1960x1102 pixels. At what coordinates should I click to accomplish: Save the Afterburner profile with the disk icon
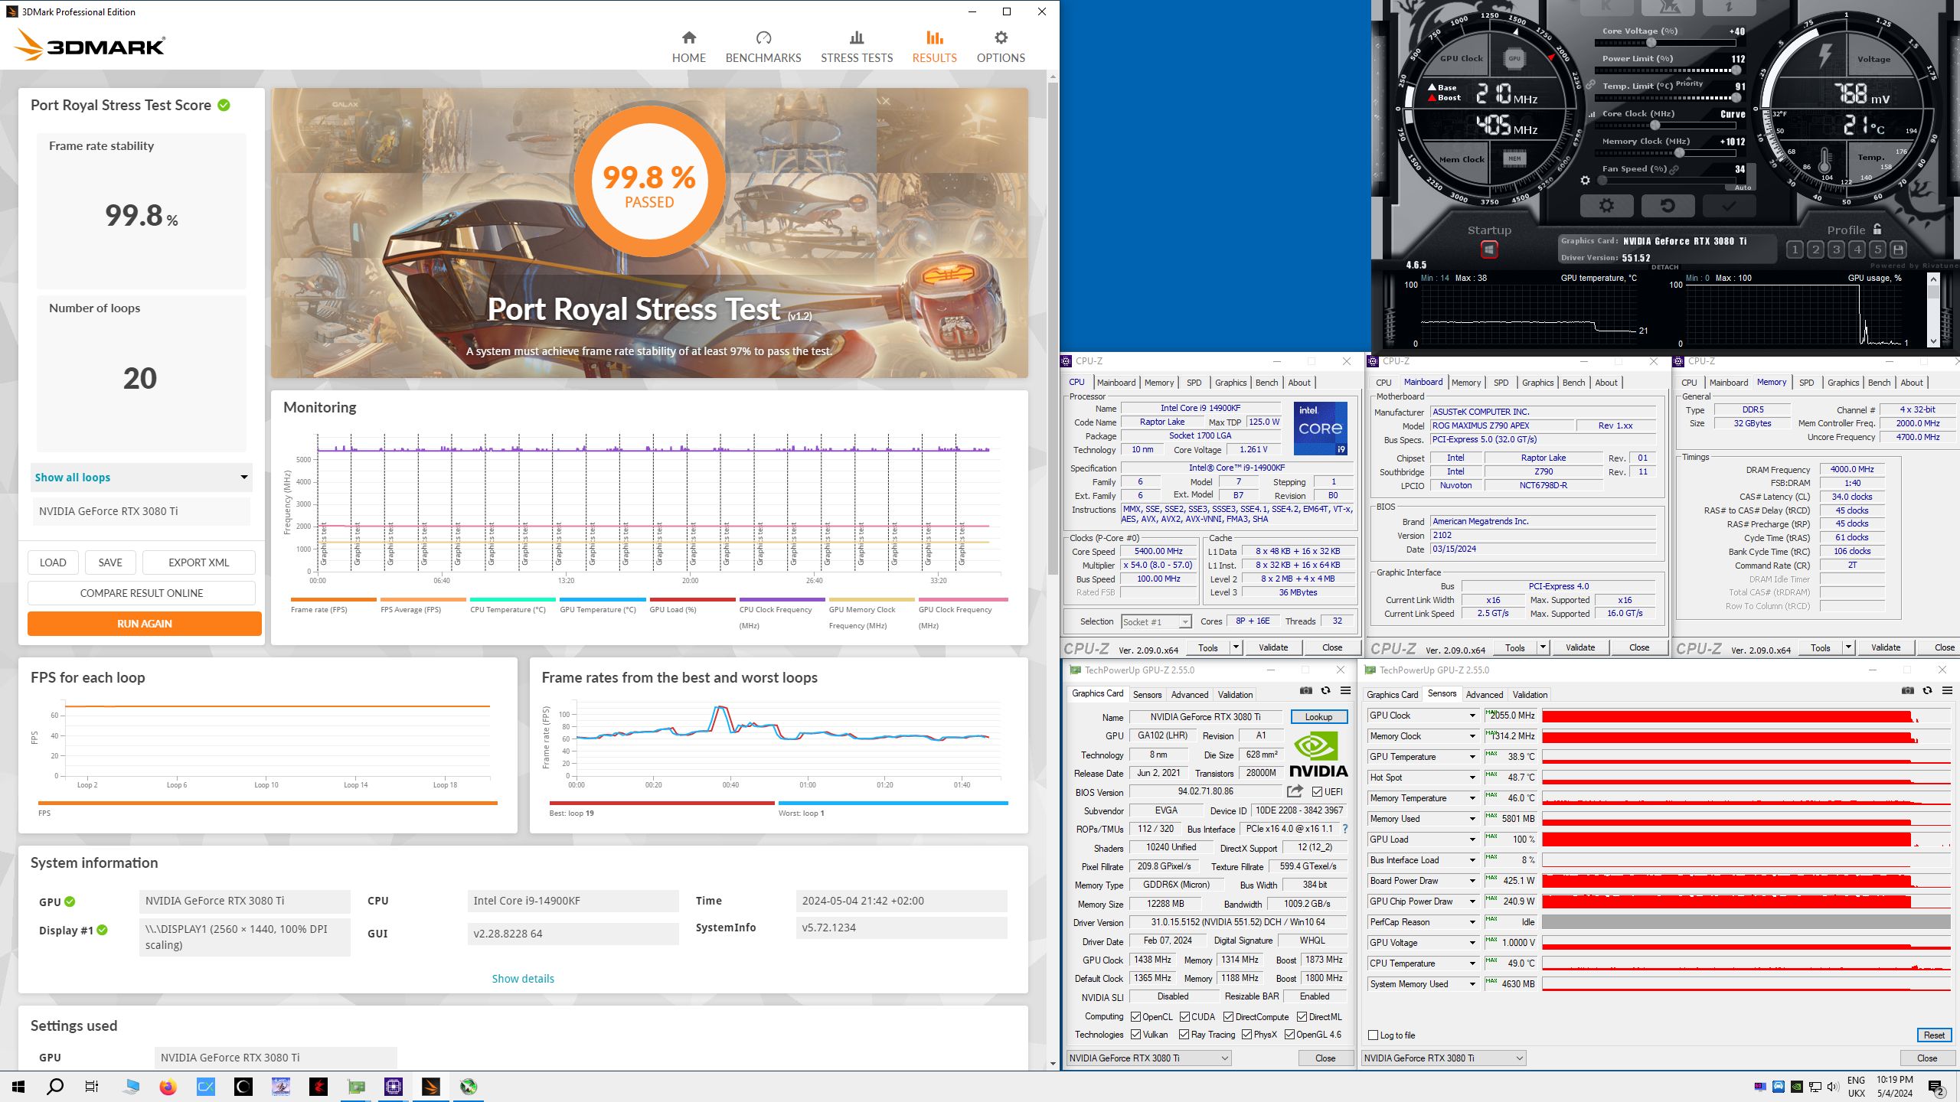tap(1898, 249)
